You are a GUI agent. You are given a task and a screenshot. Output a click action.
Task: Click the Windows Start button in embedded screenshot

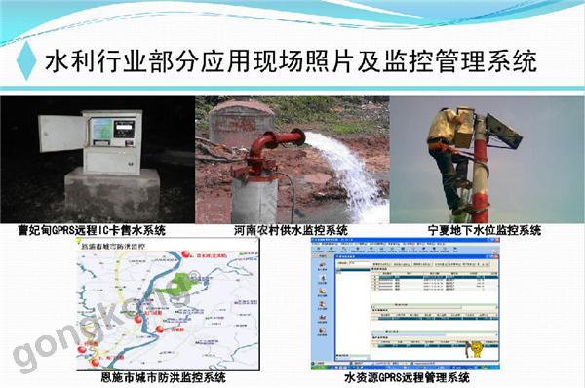point(320,368)
